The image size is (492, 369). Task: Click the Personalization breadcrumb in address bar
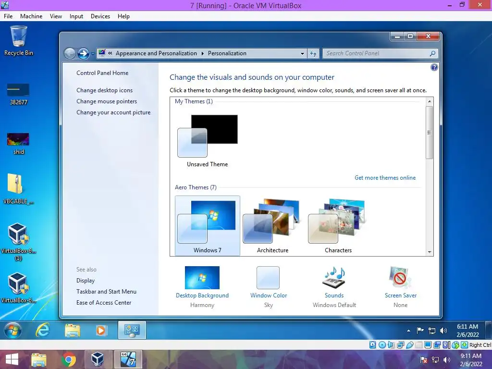227,53
